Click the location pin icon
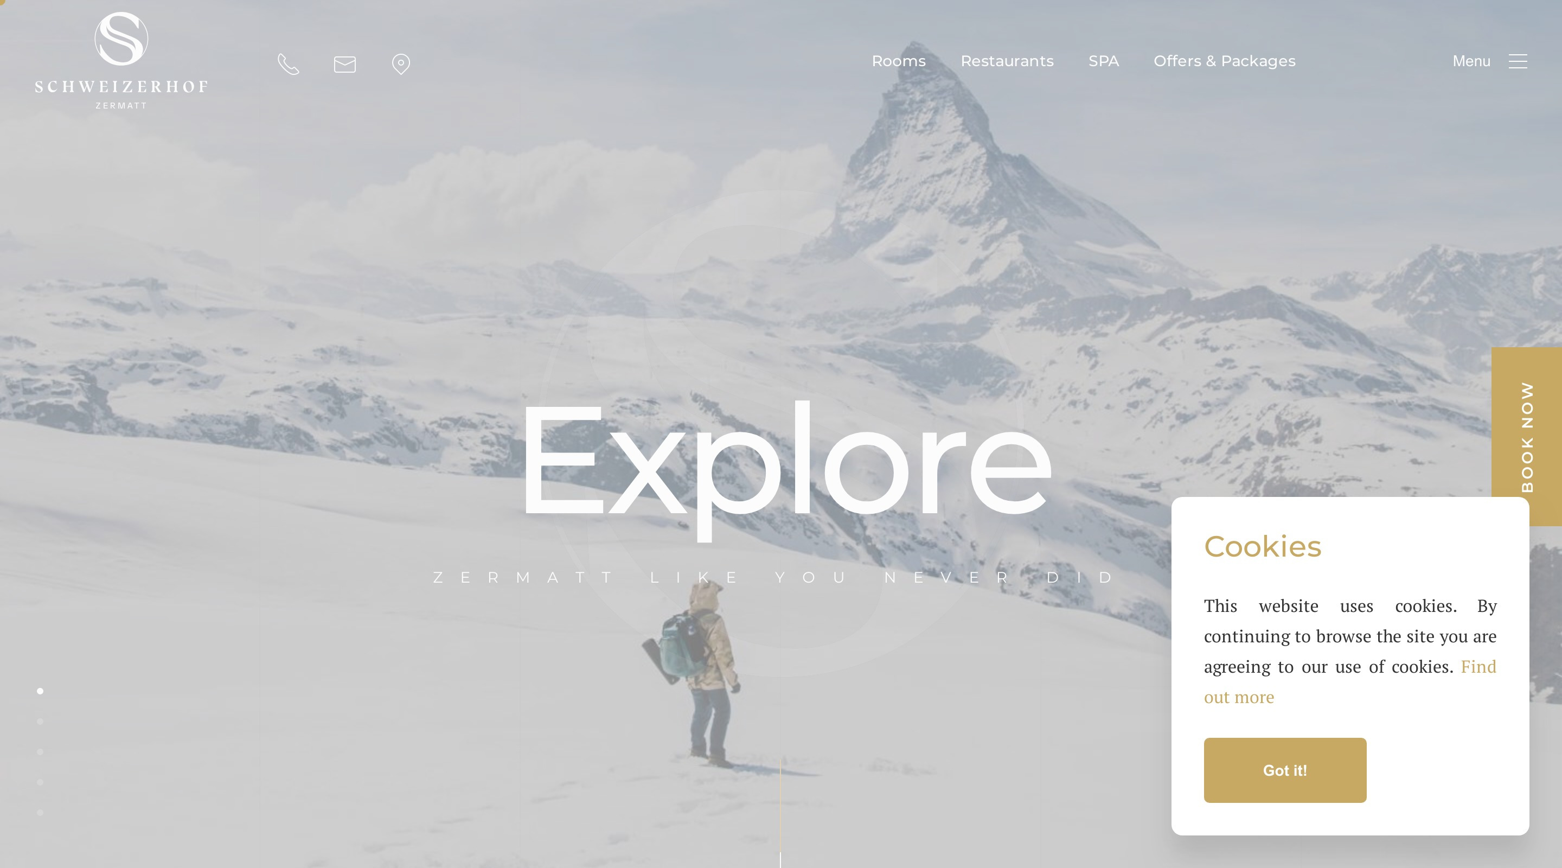The width and height of the screenshot is (1562, 868). pyautogui.click(x=401, y=63)
